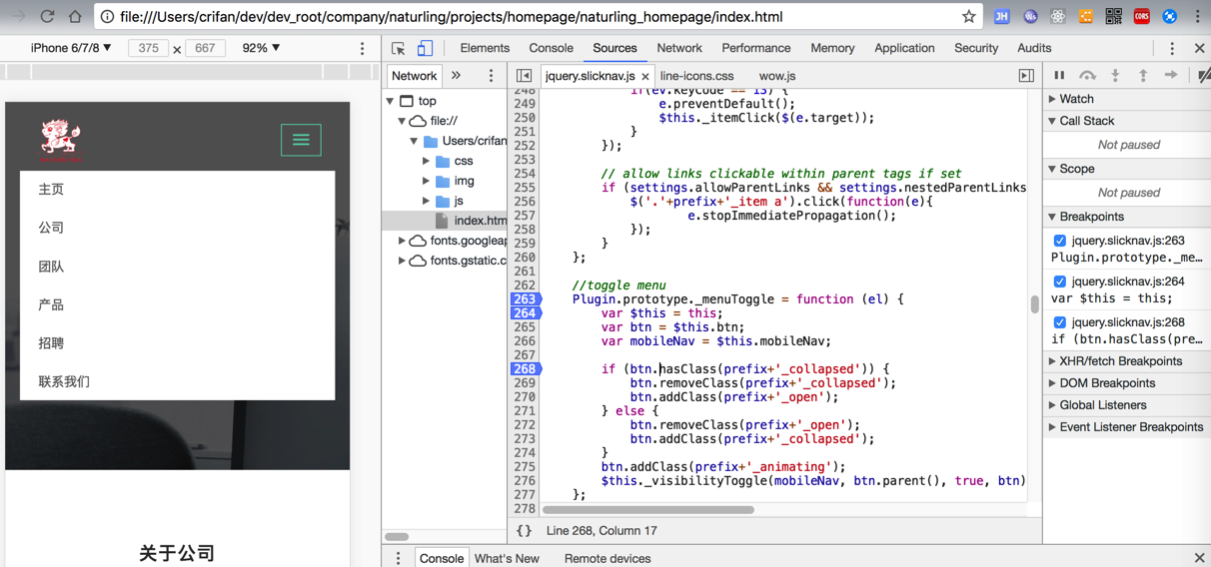Open the React devtools extension icon

1057,16
